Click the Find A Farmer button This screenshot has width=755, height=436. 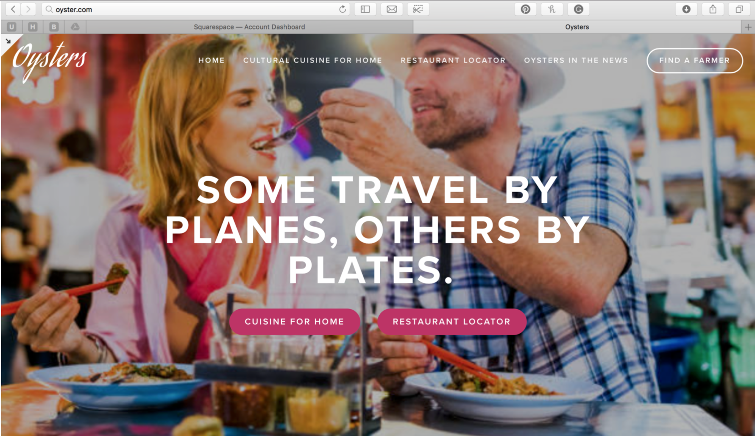click(694, 61)
